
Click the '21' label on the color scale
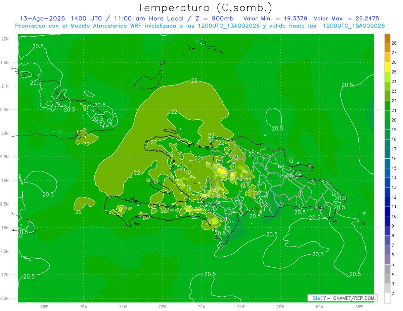click(x=394, y=110)
